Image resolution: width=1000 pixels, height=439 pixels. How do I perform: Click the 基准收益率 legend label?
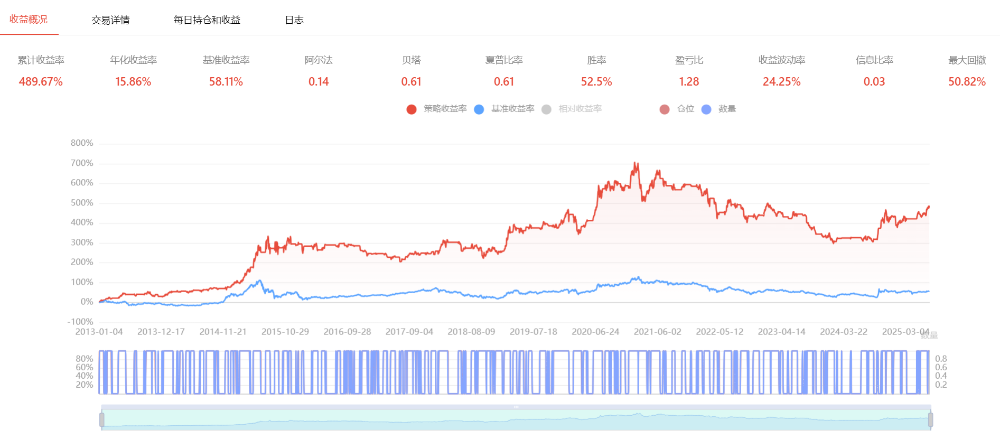[512, 109]
